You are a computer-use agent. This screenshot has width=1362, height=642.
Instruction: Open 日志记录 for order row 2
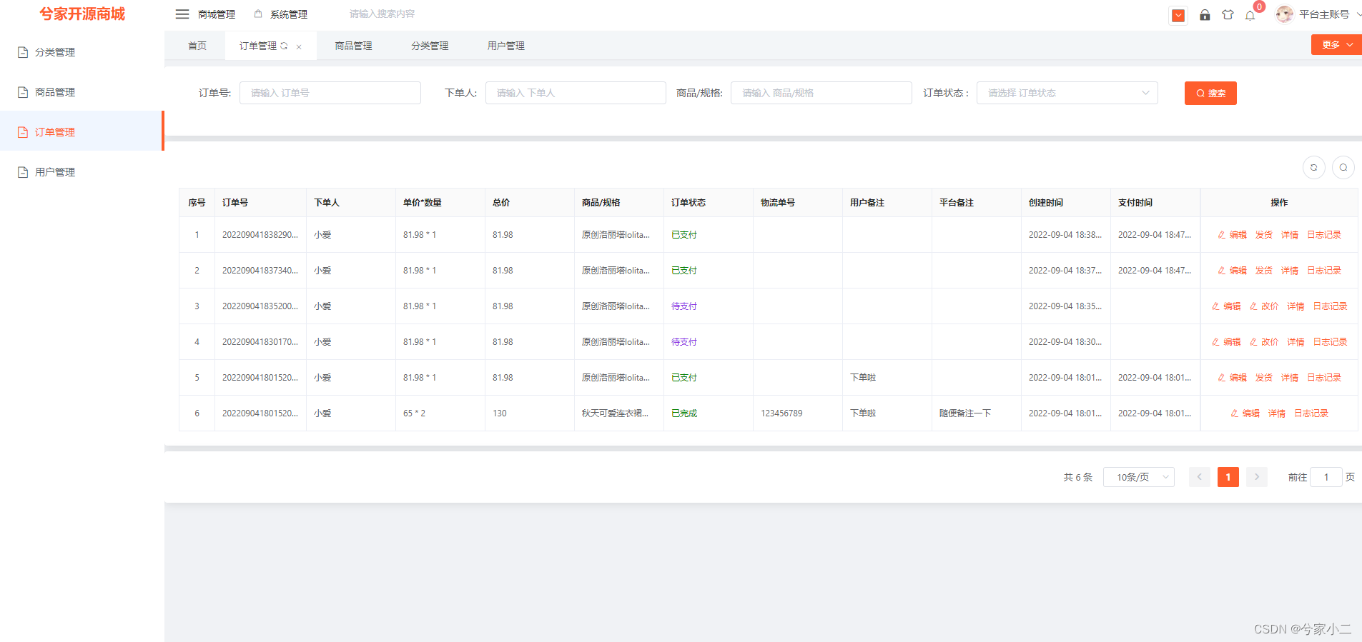[x=1324, y=271]
